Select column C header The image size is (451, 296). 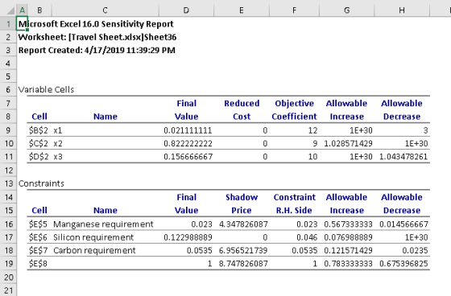[x=105, y=10]
